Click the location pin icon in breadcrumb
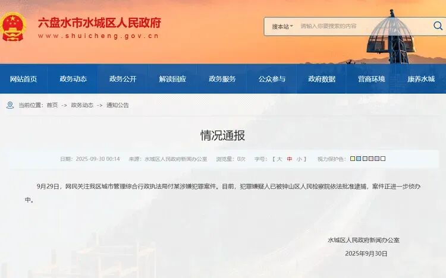 click(10, 105)
